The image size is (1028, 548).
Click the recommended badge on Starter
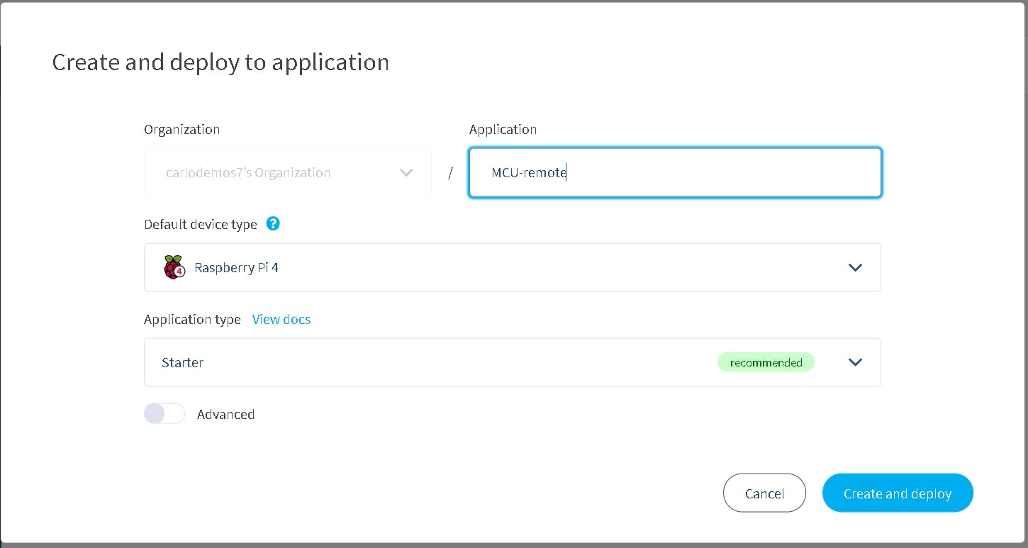point(766,362)
